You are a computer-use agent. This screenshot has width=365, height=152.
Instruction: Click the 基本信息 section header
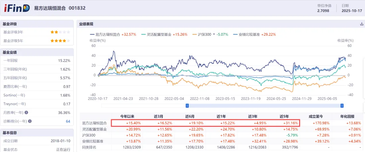click(10, 132)
